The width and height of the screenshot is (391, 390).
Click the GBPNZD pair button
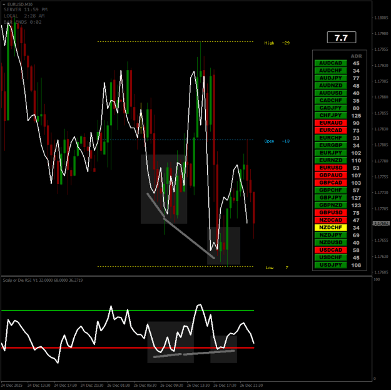(331, 205)
